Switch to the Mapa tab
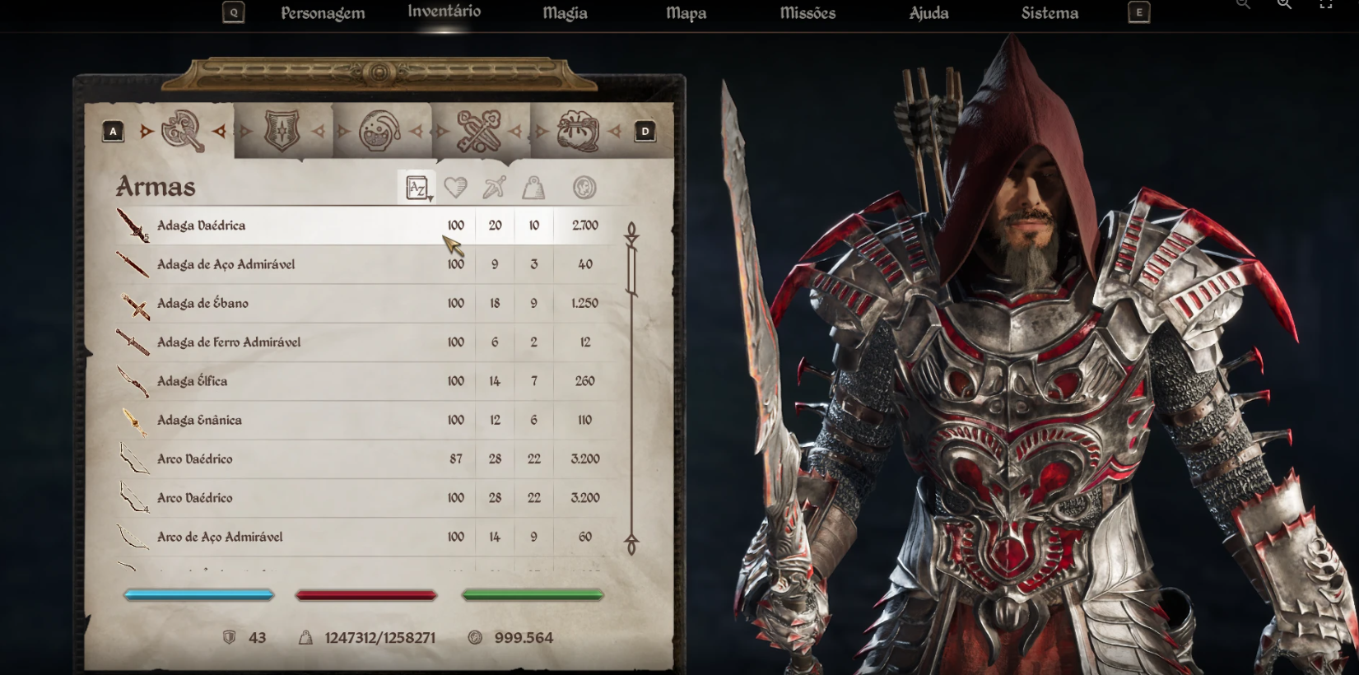 click(686, 13)
